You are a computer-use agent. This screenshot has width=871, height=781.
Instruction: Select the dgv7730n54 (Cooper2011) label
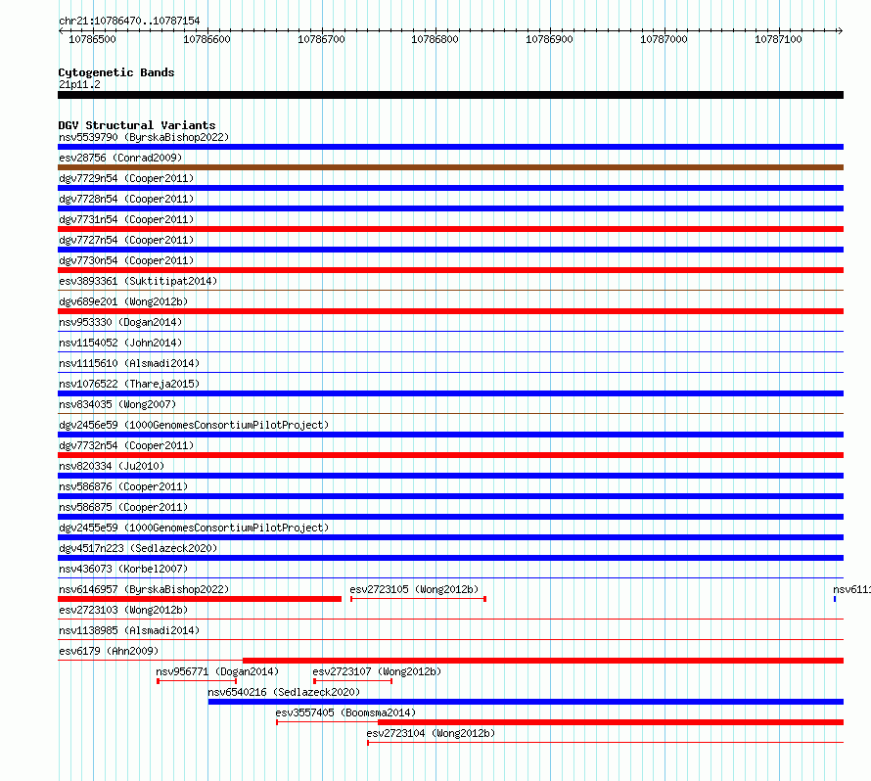(126, 260)
